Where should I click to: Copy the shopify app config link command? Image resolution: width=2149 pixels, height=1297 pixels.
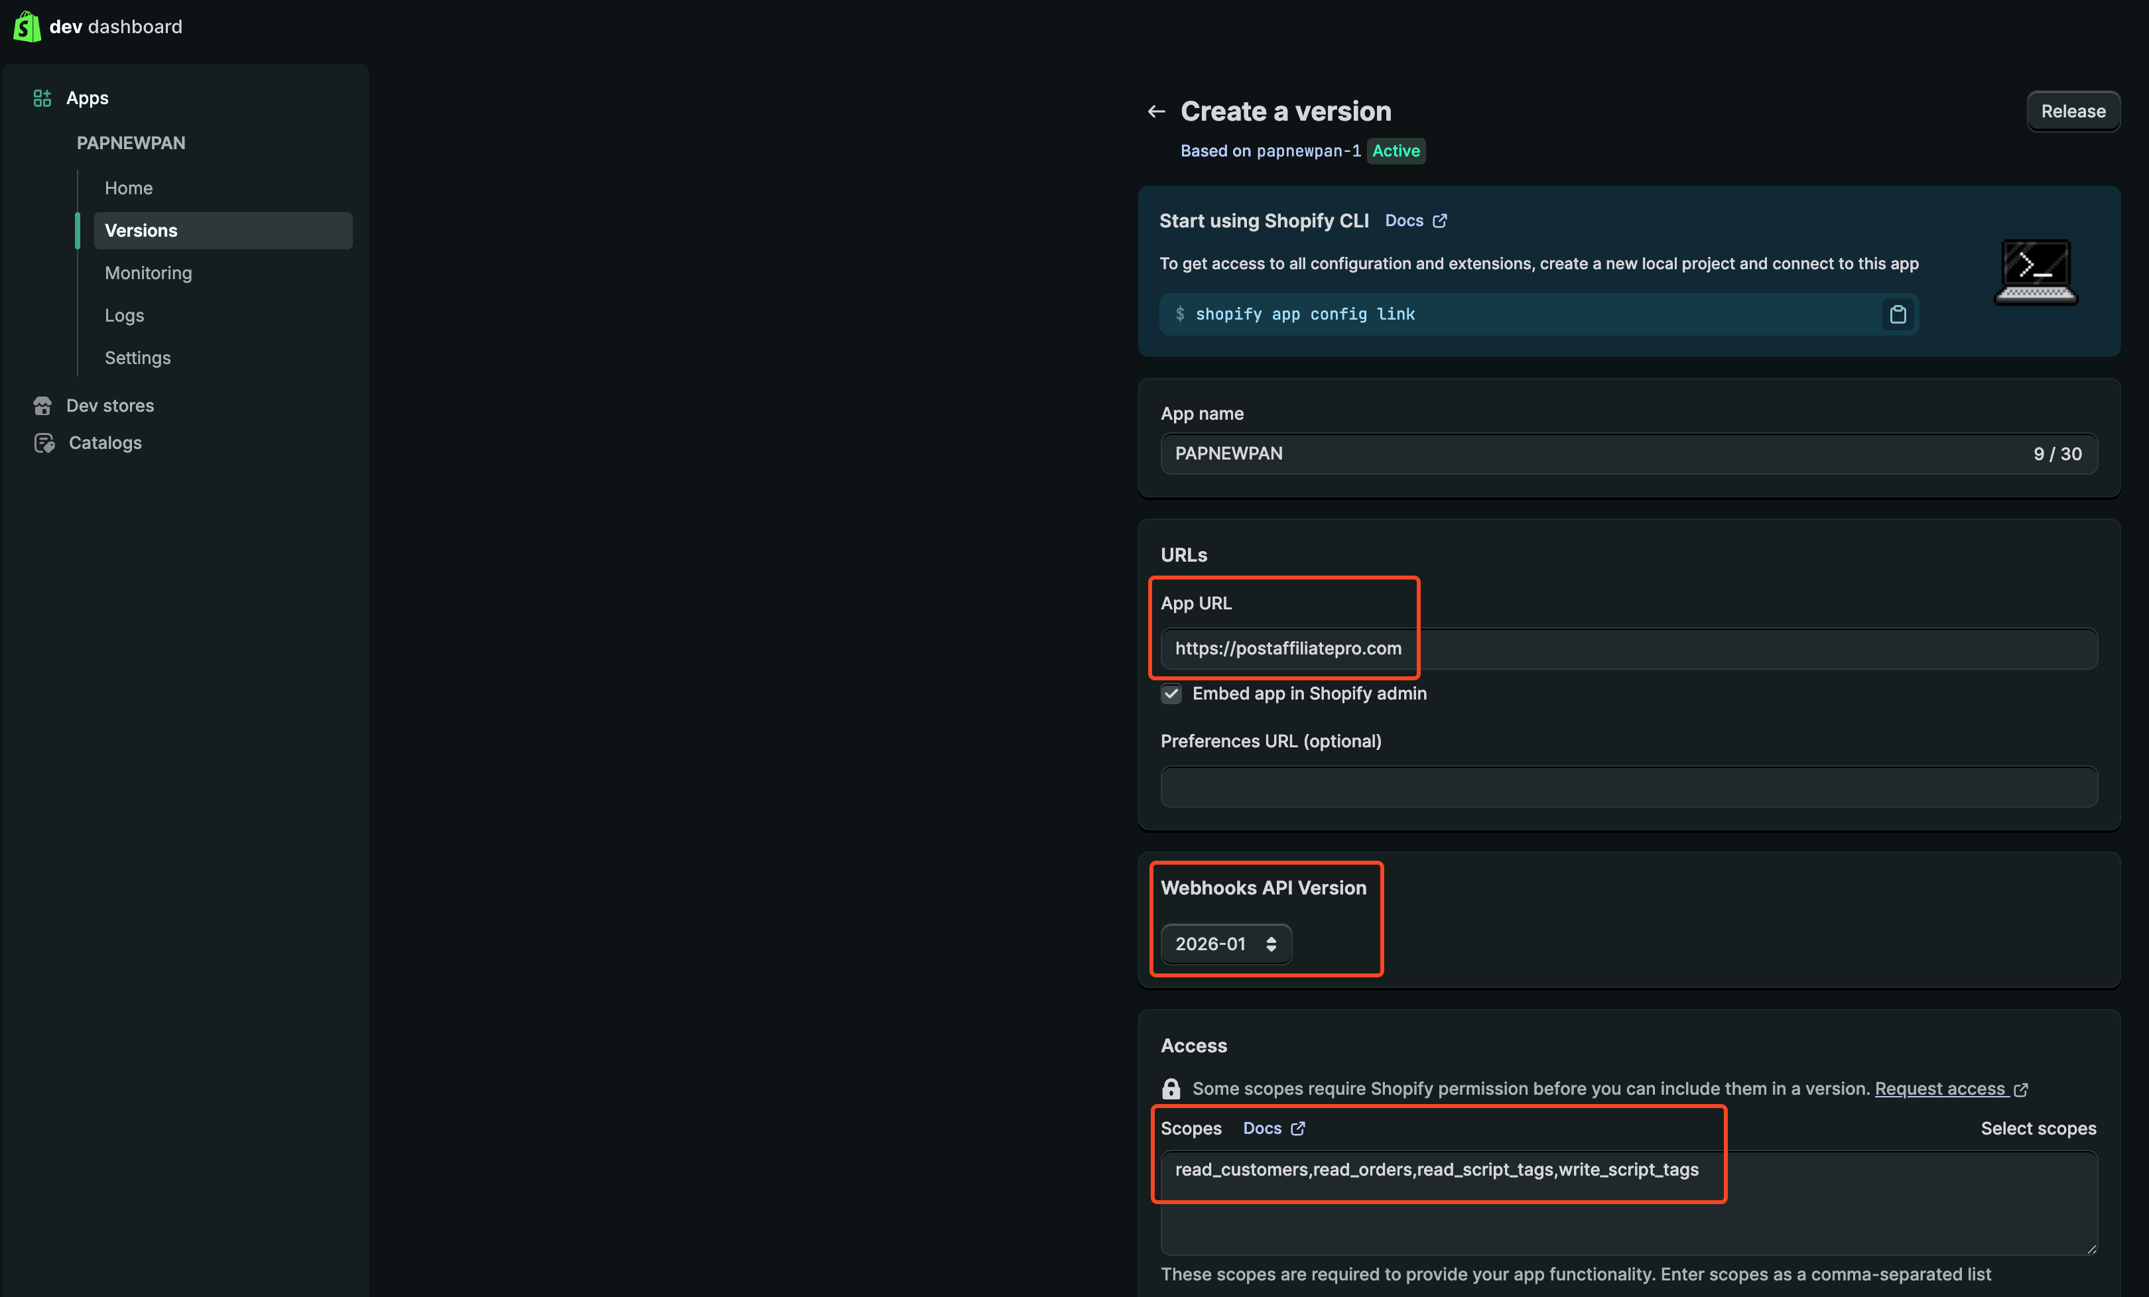tap(1897, 315)
